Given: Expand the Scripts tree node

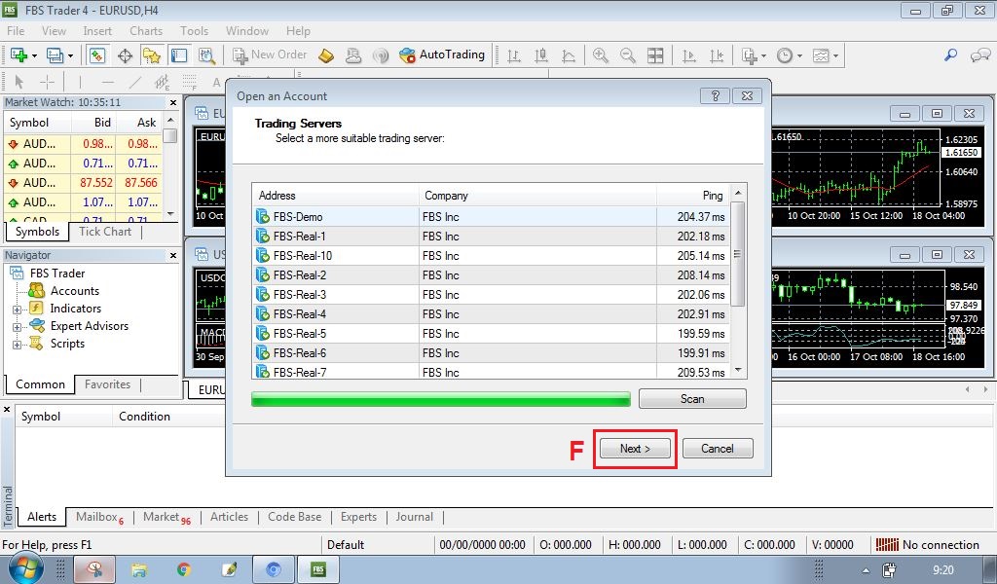Looking at the screenshot, I should coord(17,345).
